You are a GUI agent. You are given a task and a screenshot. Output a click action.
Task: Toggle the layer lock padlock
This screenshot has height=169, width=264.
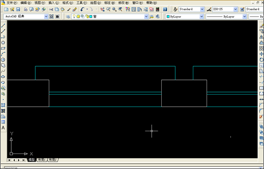pyautogui.click(x=87, y=16)
